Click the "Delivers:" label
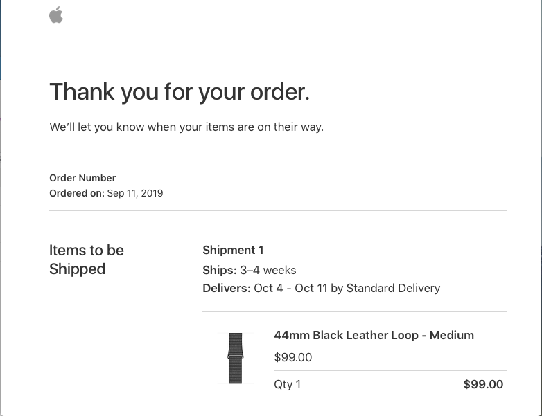This screenshot has height=416, width=542. (x=227, y=288)
